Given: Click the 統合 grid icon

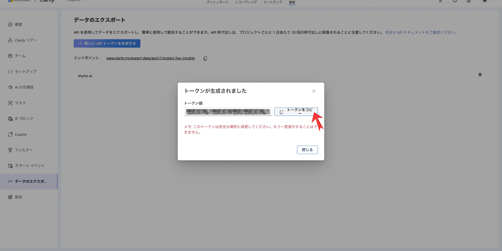Looking at the screenshot, I should pyautogui.click(x=10, y=197).
